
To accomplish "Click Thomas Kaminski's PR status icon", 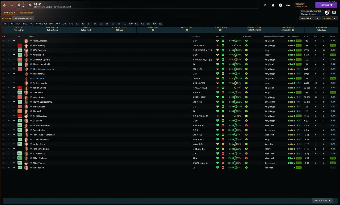I will (20, 64).
